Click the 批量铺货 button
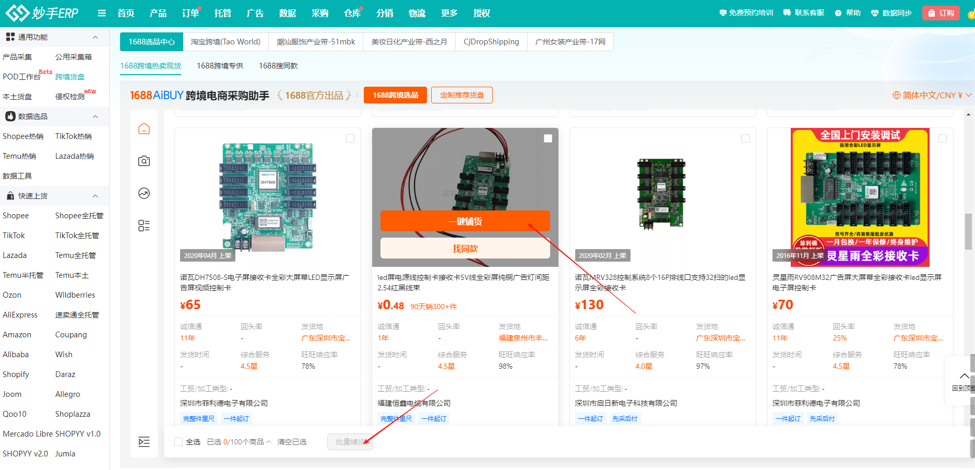The height and width of the screenshot is (470, 975). [350, 442]
